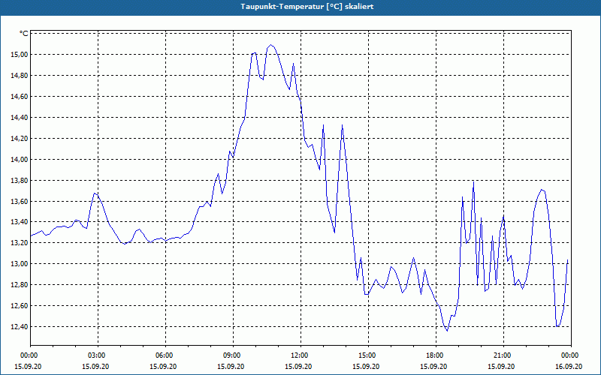This screenshot has width=601, height=375.
Task: Select the '18:00' time label
Action: pyautogui.click(x=436, y=355)
